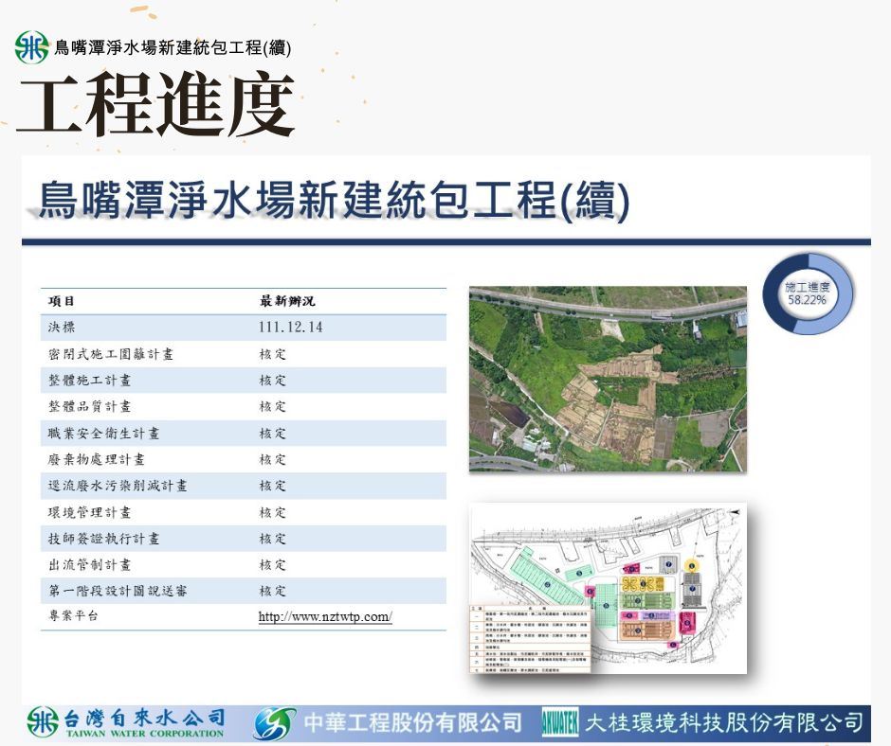Select the 出流管制計畫 table row

(243, 564)
